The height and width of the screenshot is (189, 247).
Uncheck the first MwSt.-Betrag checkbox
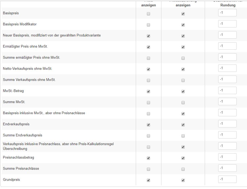(148, 91)
